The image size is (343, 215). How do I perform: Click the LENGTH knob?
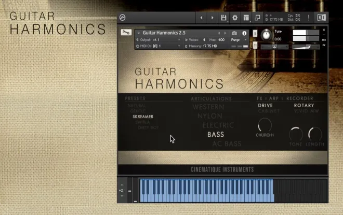tap(315, 134)
